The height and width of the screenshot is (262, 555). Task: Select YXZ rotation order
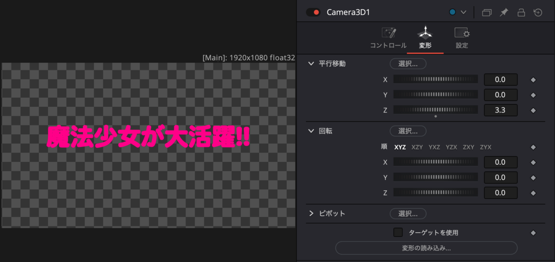pyautogui.click(x=434, y=147)
